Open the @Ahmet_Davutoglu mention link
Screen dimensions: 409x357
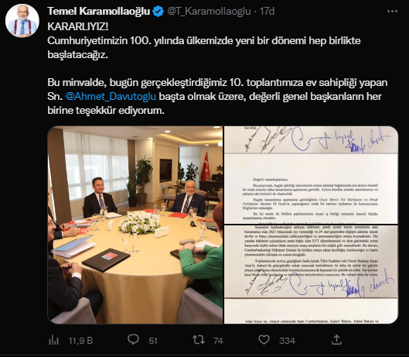[111, 97]
